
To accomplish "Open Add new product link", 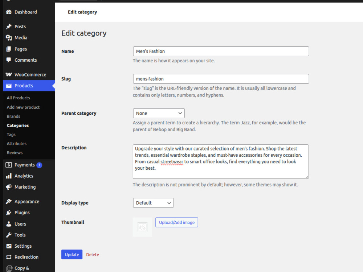I will 23,107.
